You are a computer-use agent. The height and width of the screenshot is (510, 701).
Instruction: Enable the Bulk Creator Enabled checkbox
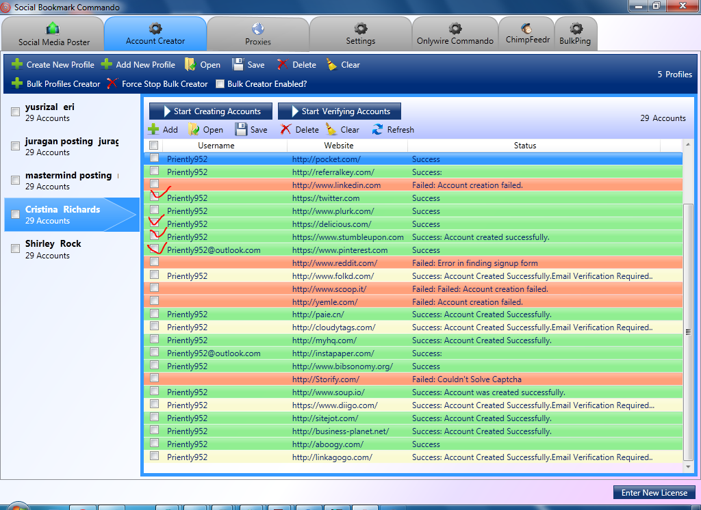click(x=220, y=84)
